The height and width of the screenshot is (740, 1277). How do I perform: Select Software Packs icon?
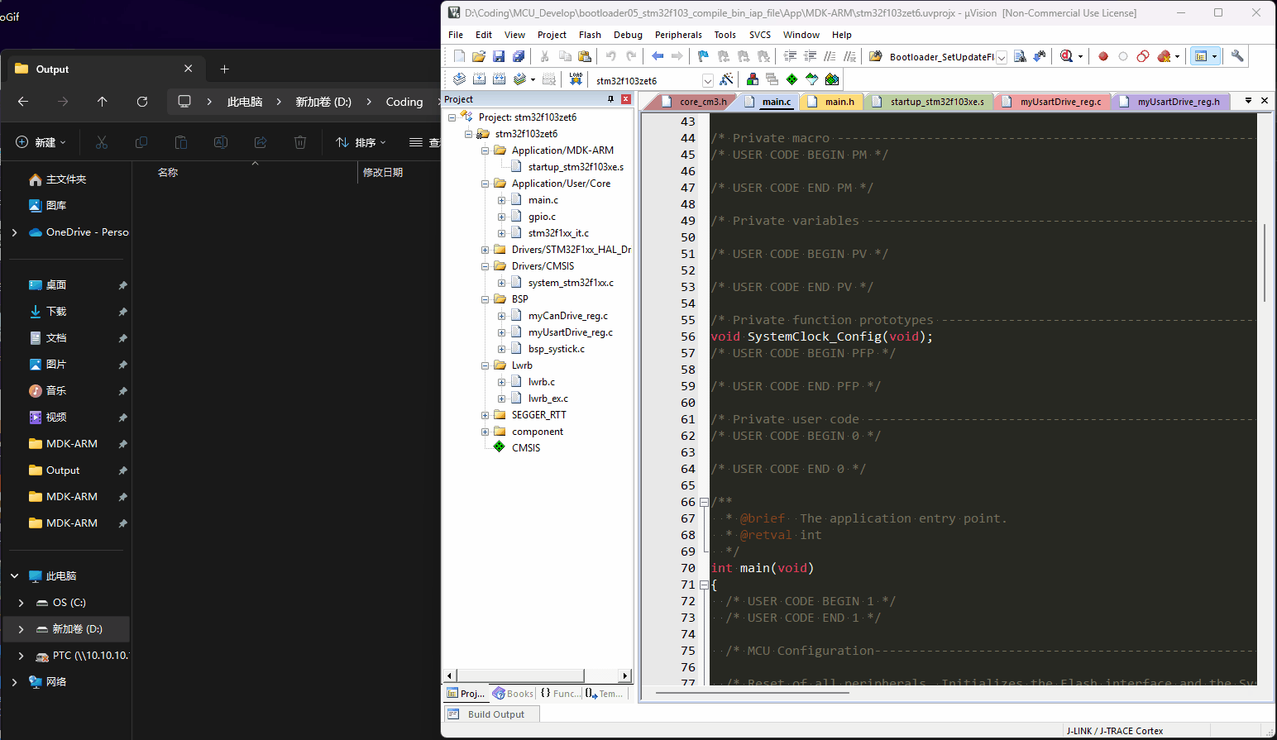pos(812,79)
